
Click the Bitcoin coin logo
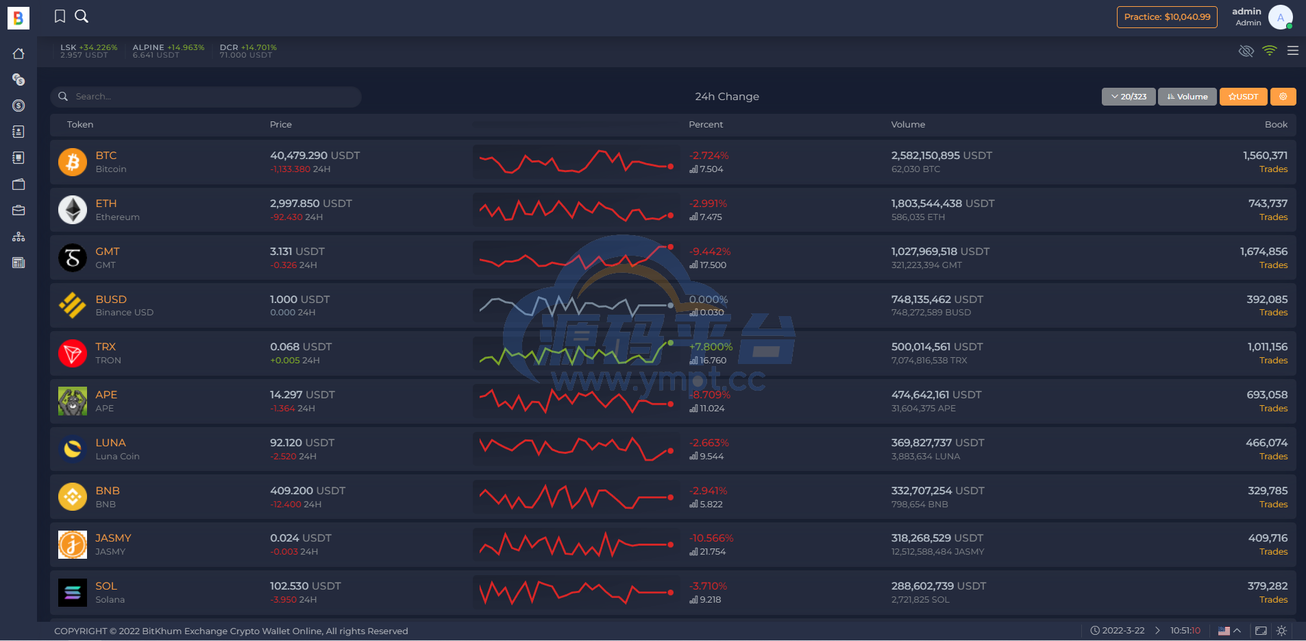coord(73,162)
